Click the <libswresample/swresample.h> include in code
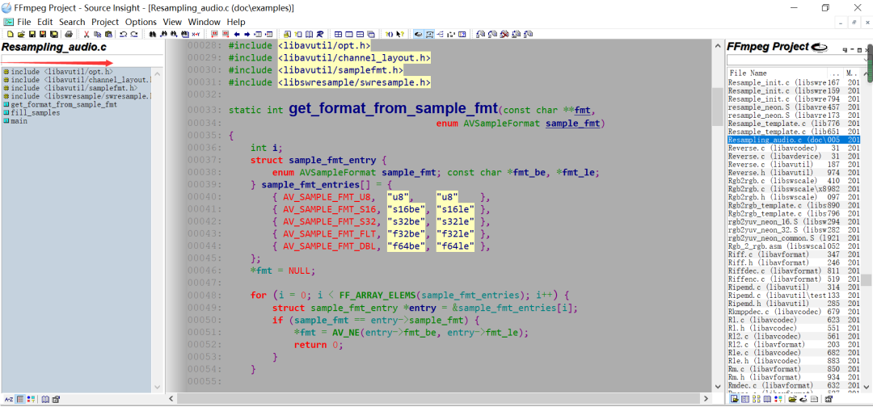Screen dimensions: 873x407 pos(354,82)
